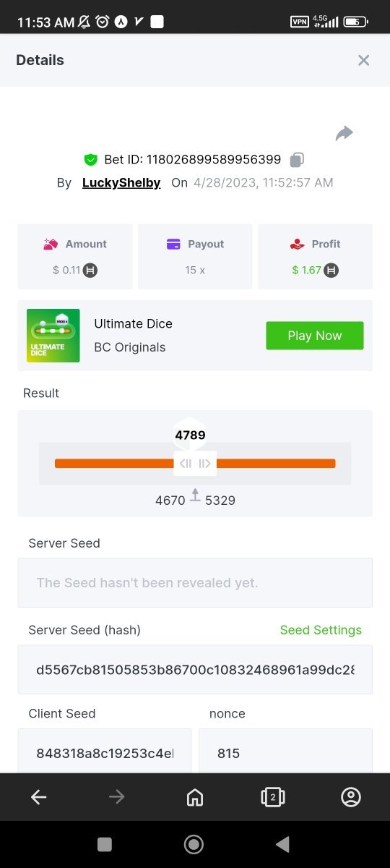Select the nonce field showing 815
This screenshot has height=868, width=390.
[285, 752]
